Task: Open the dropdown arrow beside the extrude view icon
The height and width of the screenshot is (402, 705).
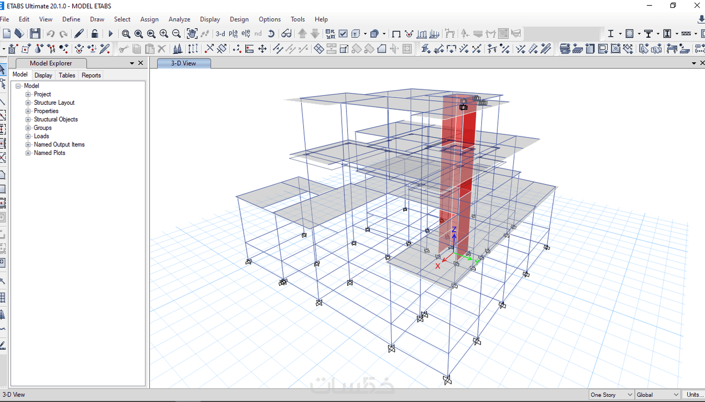Action: (x=384, y=34)
